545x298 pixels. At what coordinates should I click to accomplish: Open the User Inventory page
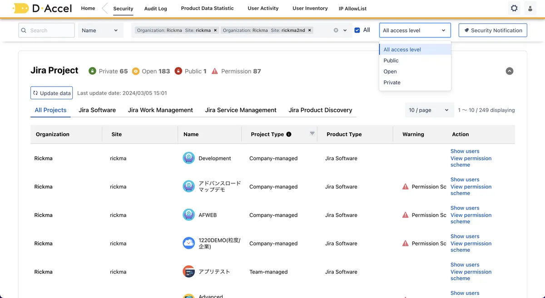click(310, 8)
